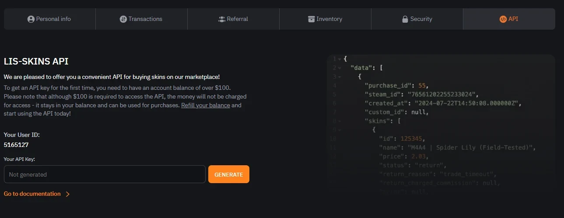The image size is (564, 218).
Task: Open the Personal info tab
Action: (49, 19)
